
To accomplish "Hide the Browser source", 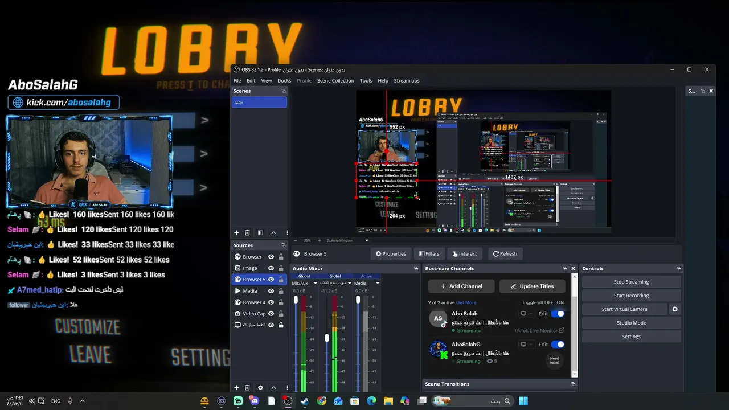I will [271, 257].
